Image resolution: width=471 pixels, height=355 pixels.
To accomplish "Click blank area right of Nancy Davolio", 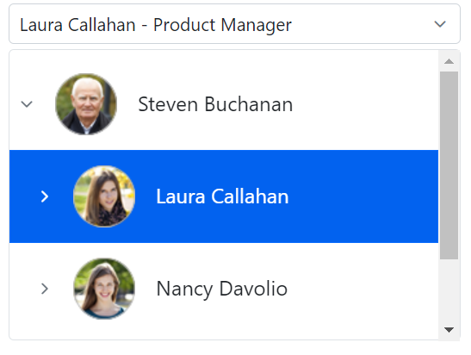I will coord(363,289).
